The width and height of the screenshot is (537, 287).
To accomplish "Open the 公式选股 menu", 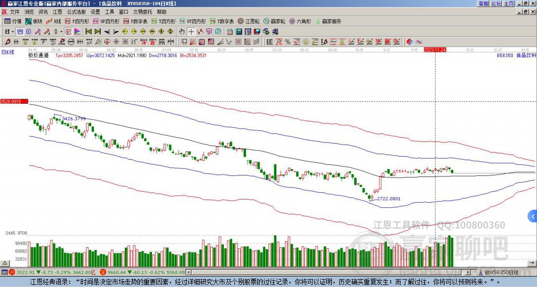I will tap(77, 12).
